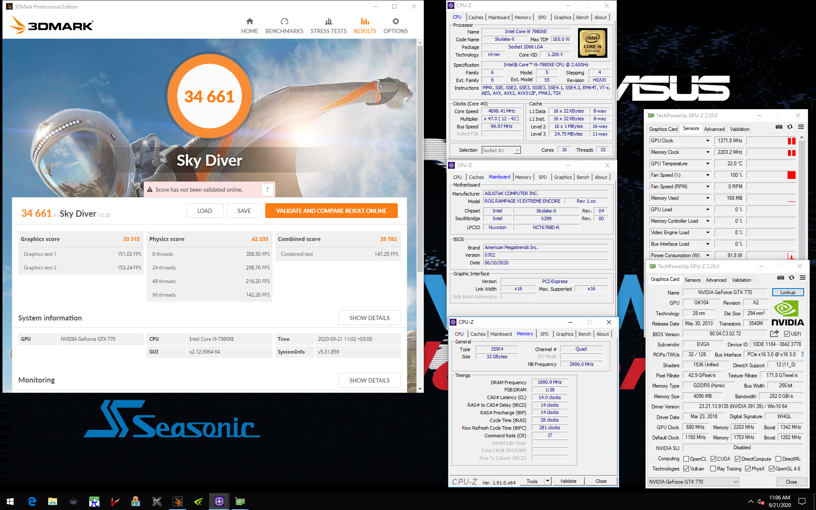
Task: Switch to Caches tab in top CPU-Z window
Action: click(476, 17)
